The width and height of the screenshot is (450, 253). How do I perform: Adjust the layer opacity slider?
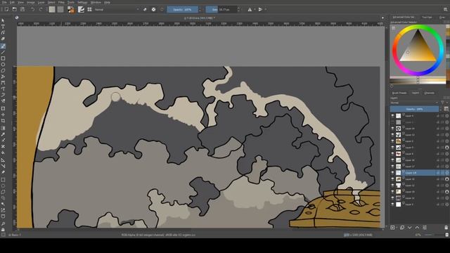(414, 109)
